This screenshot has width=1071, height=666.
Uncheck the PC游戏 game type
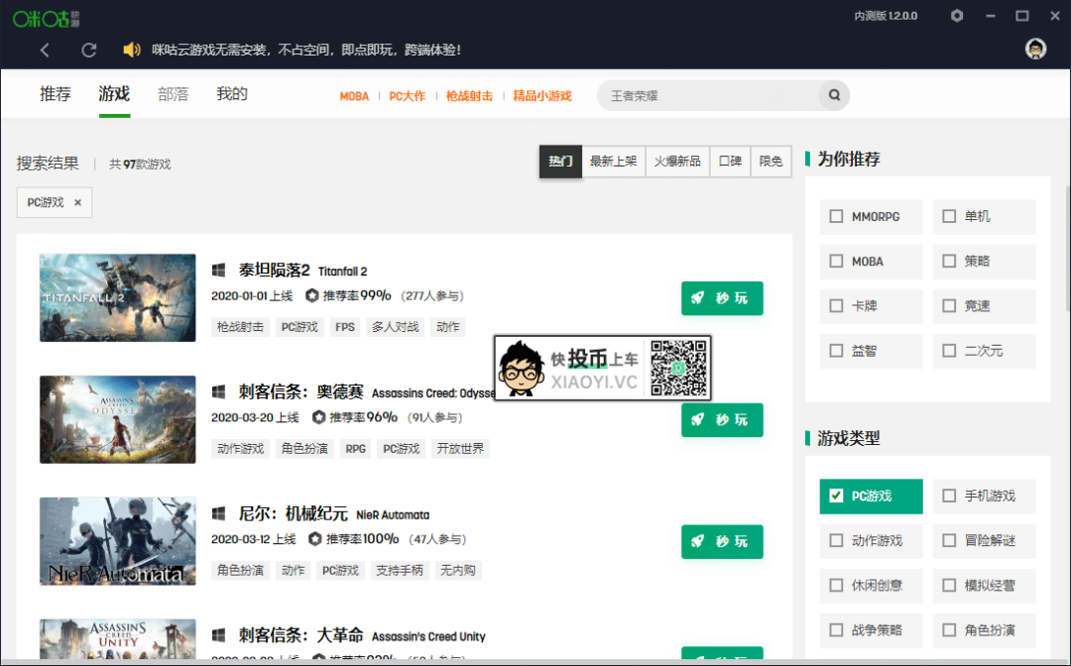(x=836, y=497)
